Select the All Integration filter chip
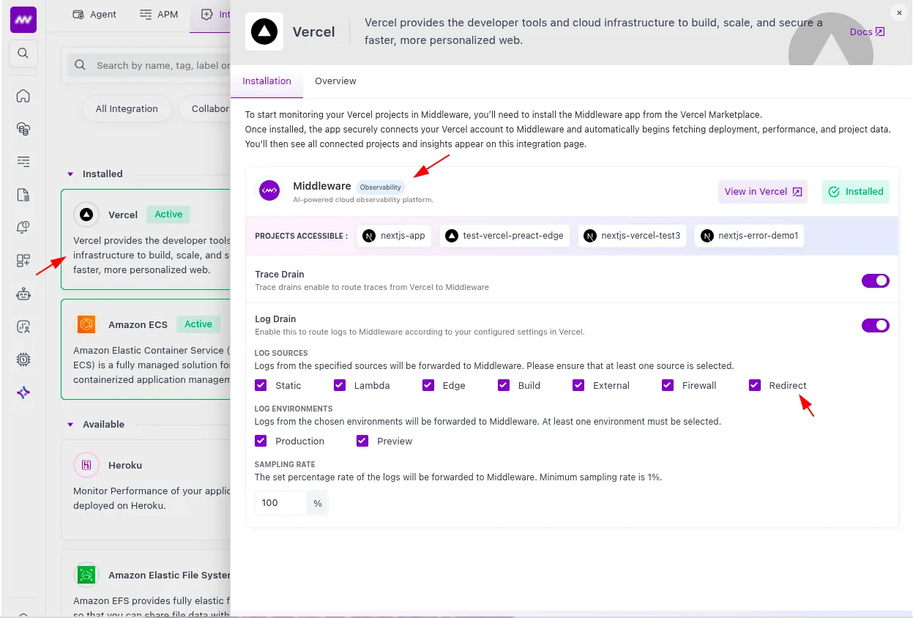The image size is (913, 618). point(127,109)
